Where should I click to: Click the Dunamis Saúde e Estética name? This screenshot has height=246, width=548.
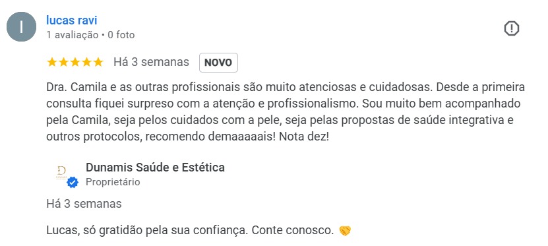coord(155,168)
